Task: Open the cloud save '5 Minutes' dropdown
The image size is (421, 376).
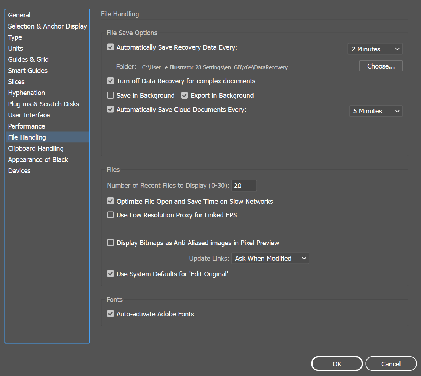Action: coord(376,111)
